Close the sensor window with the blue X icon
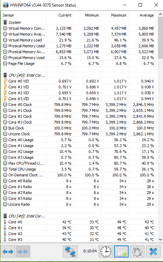 (153, 251)
